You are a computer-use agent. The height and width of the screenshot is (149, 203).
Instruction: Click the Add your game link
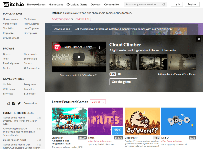click(61, 19)
